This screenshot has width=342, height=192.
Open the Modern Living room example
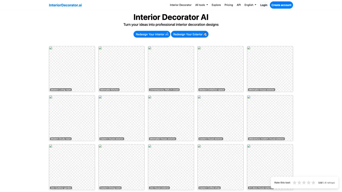click(72, 69)
